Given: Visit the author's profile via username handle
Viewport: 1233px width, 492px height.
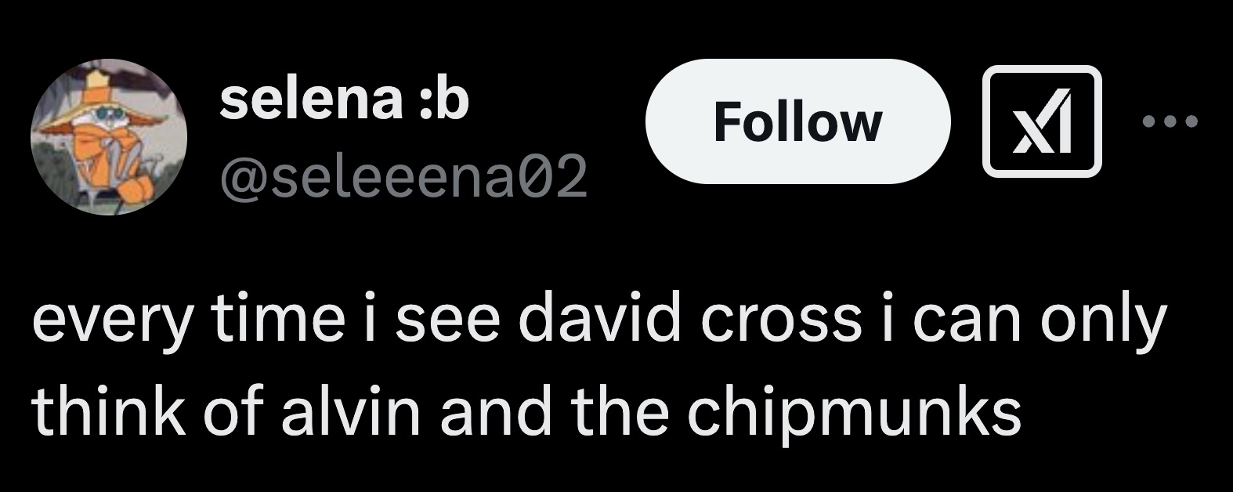Looking at the screenshot, I should 403,179.
